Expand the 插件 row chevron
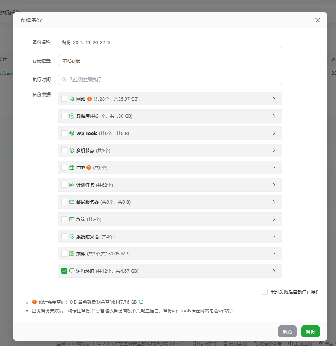 click(x=274, y=253)
